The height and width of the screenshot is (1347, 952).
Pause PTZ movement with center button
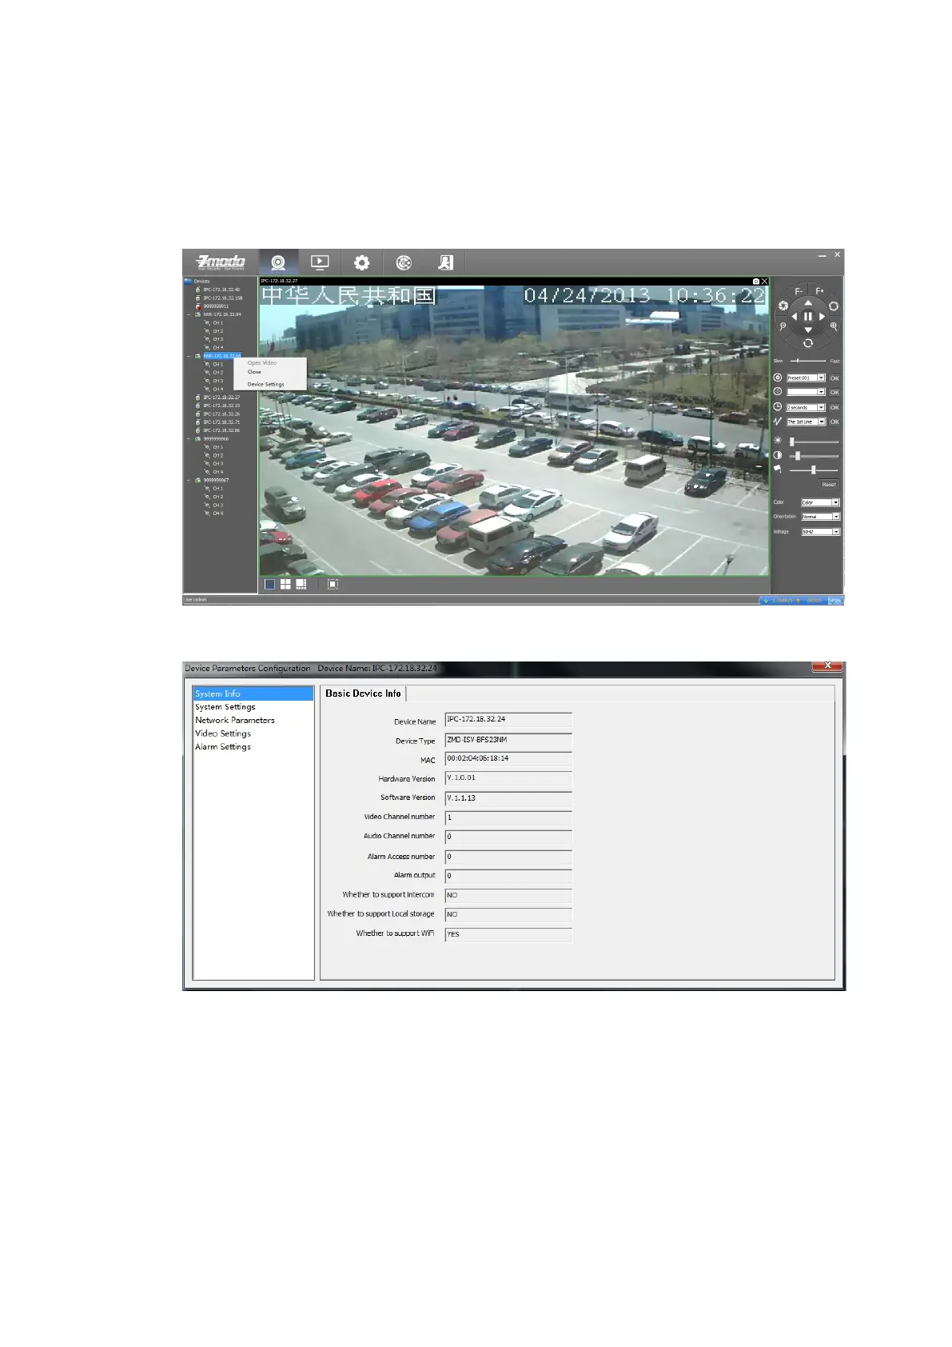(x=808, y=317)
